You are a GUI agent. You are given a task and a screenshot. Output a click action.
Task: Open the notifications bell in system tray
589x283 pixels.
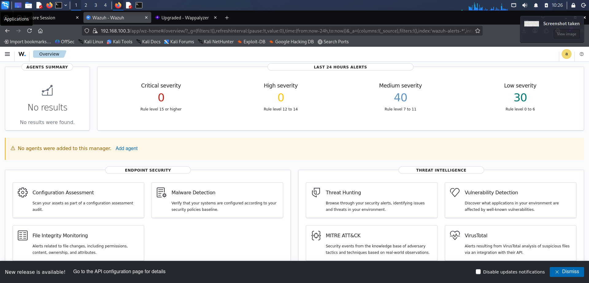[x=536, y=5]
